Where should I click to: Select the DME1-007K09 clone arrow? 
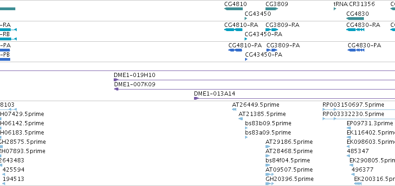[x=117, y=89]
